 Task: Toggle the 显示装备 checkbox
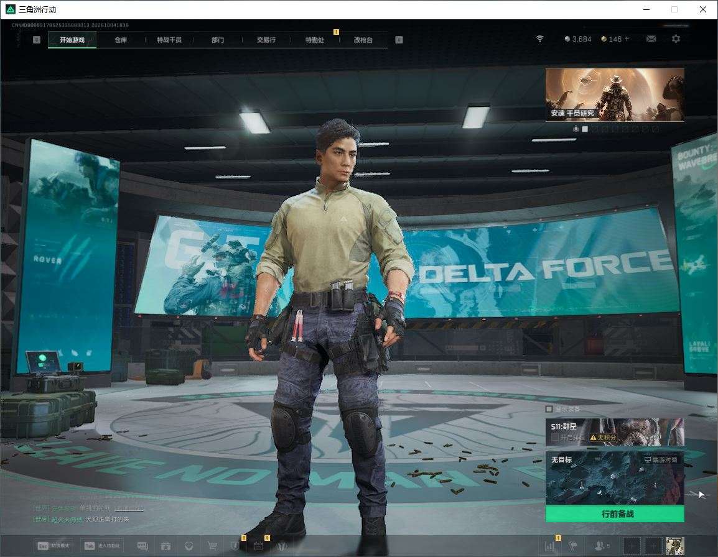pos(549,408)
